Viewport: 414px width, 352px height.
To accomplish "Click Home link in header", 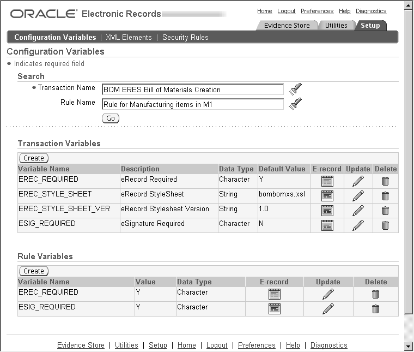I will point(265,11).
